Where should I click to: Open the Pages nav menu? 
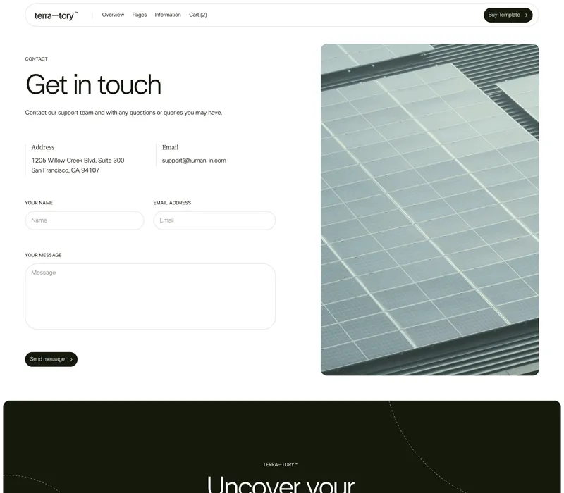point(139,15)
